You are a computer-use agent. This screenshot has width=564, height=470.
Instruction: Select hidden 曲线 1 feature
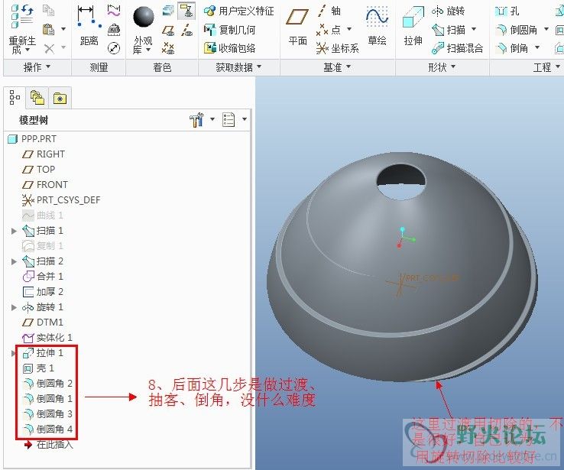(x=43, y=216)
